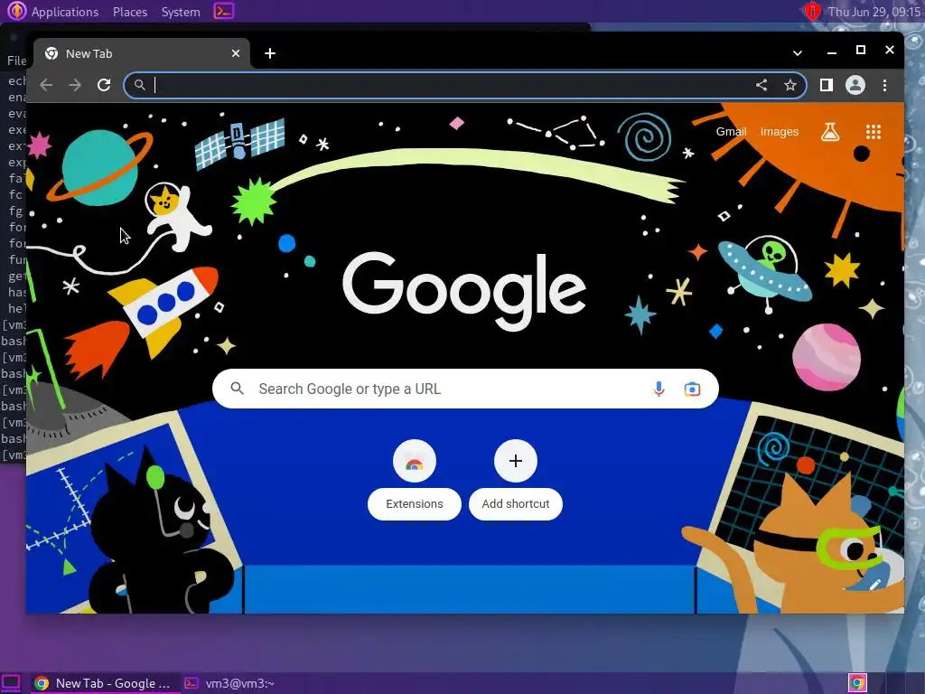Click the browser forward arrow
The width and height of the screenshot is (925, 694).
pyautogui.click(x=75, y=85)
